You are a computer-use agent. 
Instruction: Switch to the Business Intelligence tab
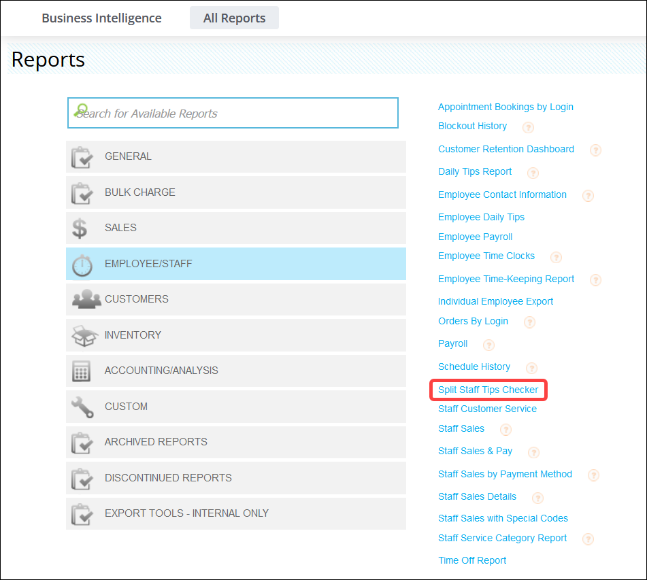101,18
